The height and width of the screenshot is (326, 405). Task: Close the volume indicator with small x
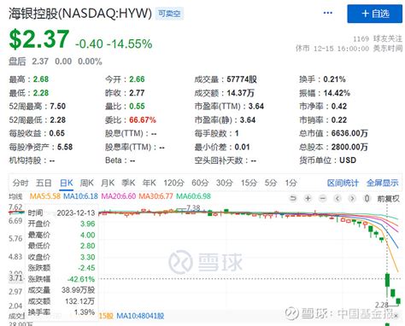pos(396,316)
